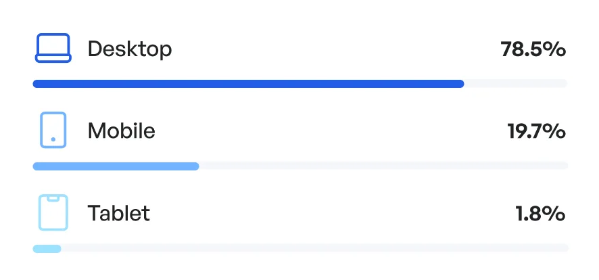
Task: Click the right end of the Desktop bar fill
Action: pyautogui.click(x=461, y=84)
